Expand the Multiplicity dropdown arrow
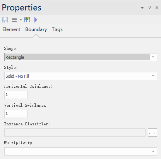Screen dimensions: 161x159 tap(153, 151)
